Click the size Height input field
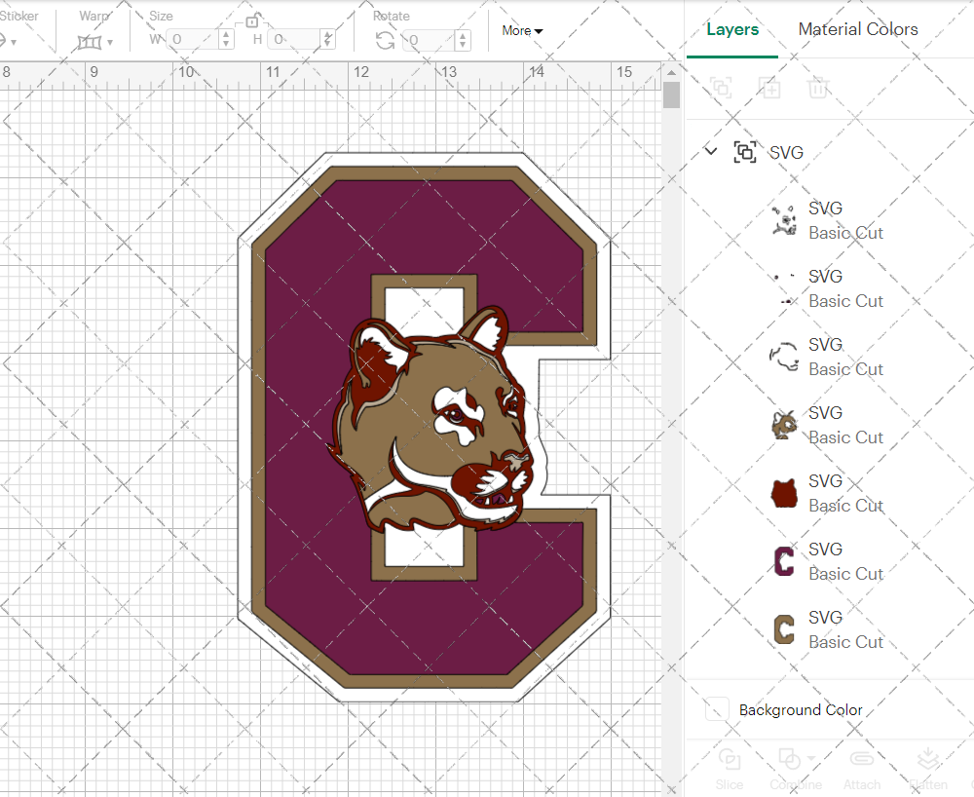Image resolution: width=974 pixels, height=797 pixels. [x=295, y=40]
